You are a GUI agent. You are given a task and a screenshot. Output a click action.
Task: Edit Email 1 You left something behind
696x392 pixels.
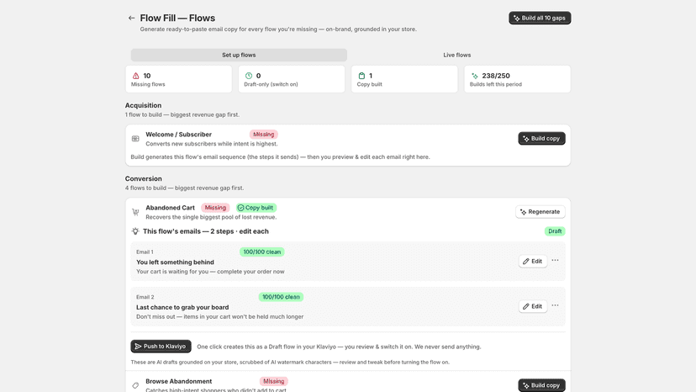pyautogui.click(x=533, y=262)
